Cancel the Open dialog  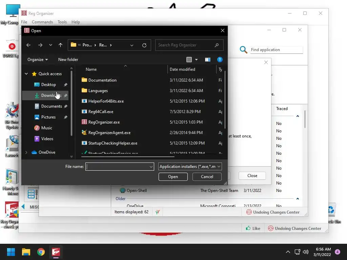pyautogui.click(x=207, y=177)
